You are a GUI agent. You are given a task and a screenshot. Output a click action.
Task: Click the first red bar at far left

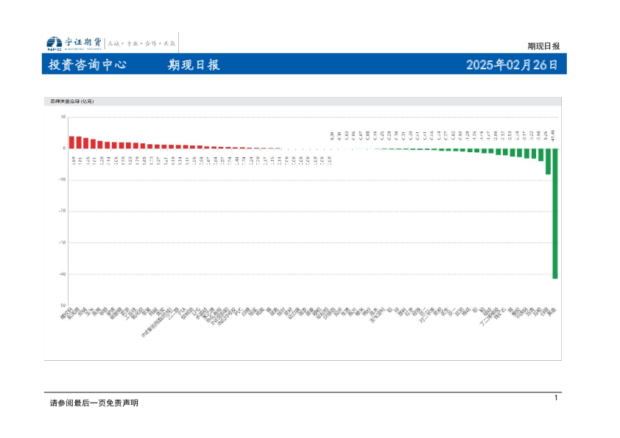71,142
